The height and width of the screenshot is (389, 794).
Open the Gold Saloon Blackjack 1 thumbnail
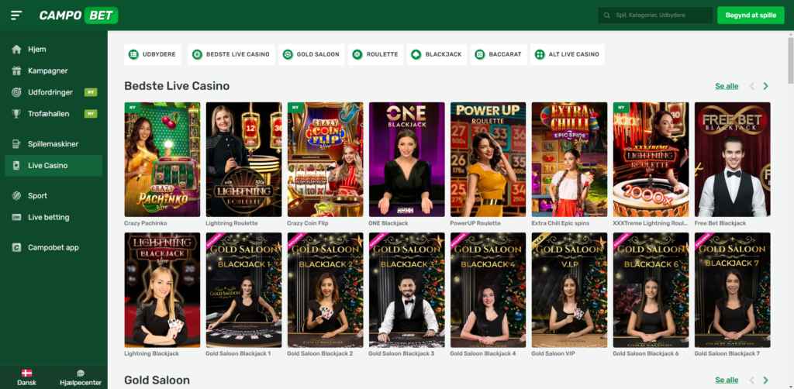click(x=243, y=290)
